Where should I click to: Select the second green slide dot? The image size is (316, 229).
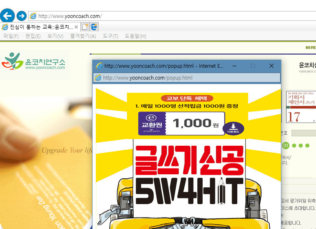(294, 145)
